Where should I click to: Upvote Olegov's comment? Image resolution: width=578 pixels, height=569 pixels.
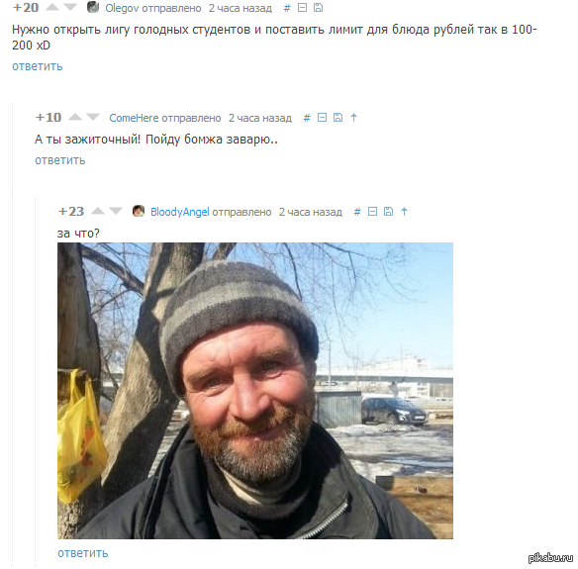coord(52,7)
